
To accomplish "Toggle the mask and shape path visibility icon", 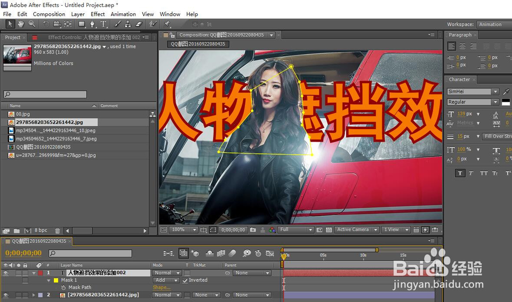I will (x=213, y=229).
